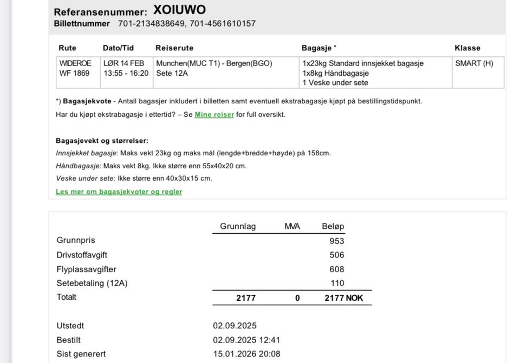Click the 'Bestilt' label
Image resolution: width=520 pixels, height=363 pixels.
68,340
